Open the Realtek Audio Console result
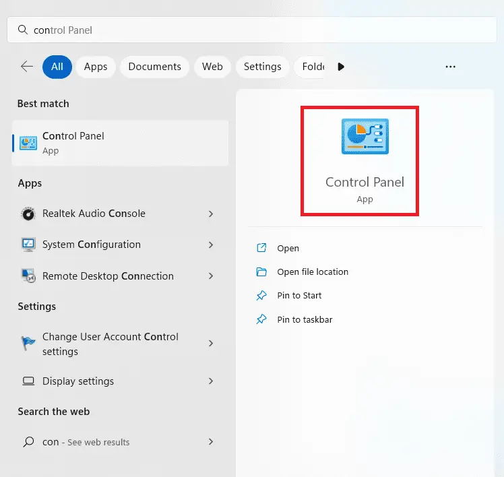504x477 pixels. tap(120, 214)
